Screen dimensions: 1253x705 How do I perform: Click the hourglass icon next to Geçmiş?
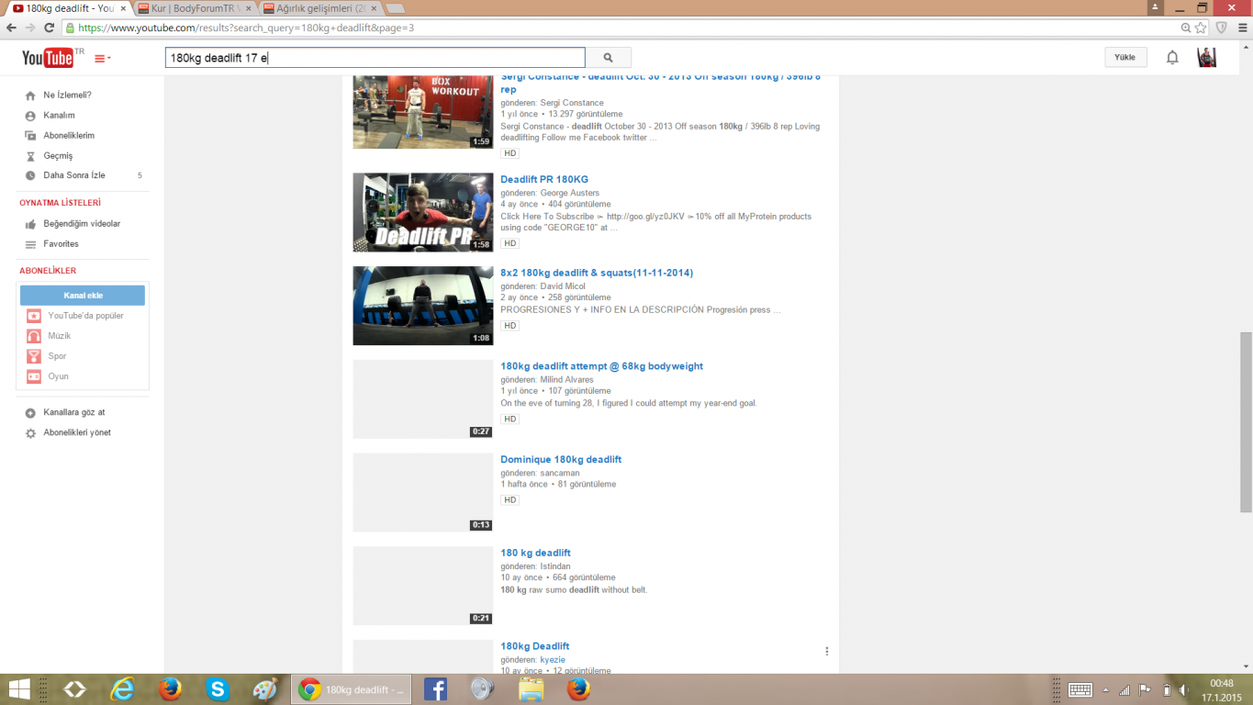click(30, 156)
